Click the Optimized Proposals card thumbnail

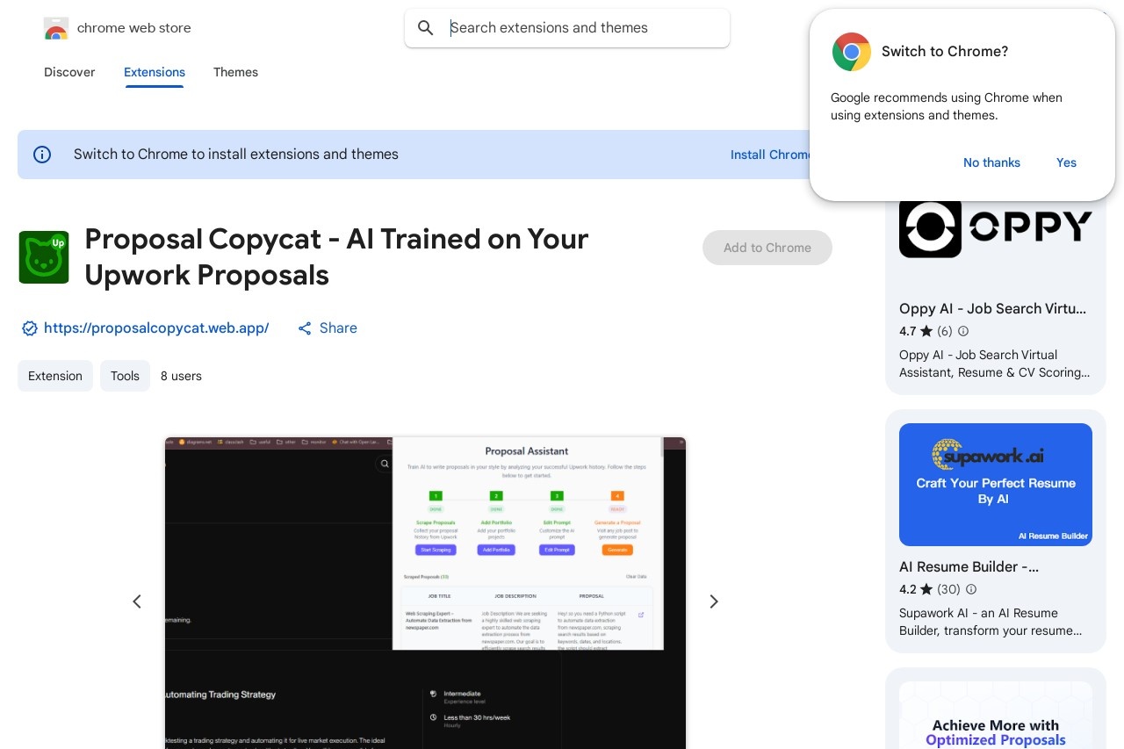(996, 715)
